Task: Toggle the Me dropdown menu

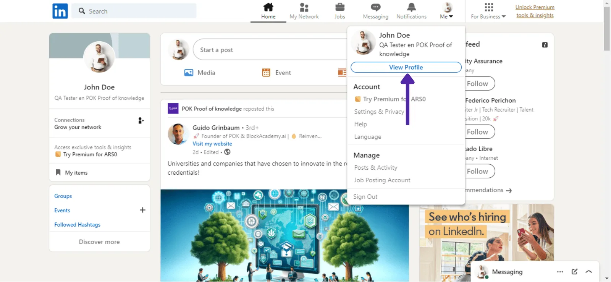Action: coord(446,11)
